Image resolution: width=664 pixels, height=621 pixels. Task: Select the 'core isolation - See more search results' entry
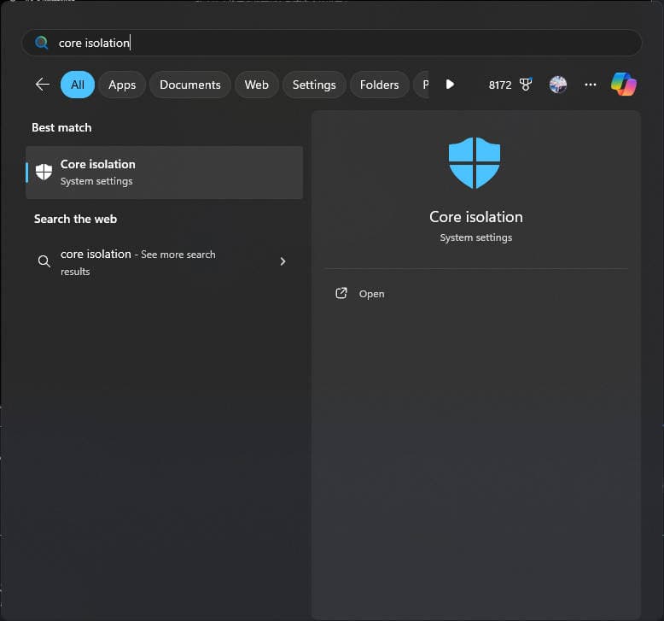click(x=165, y=262)
